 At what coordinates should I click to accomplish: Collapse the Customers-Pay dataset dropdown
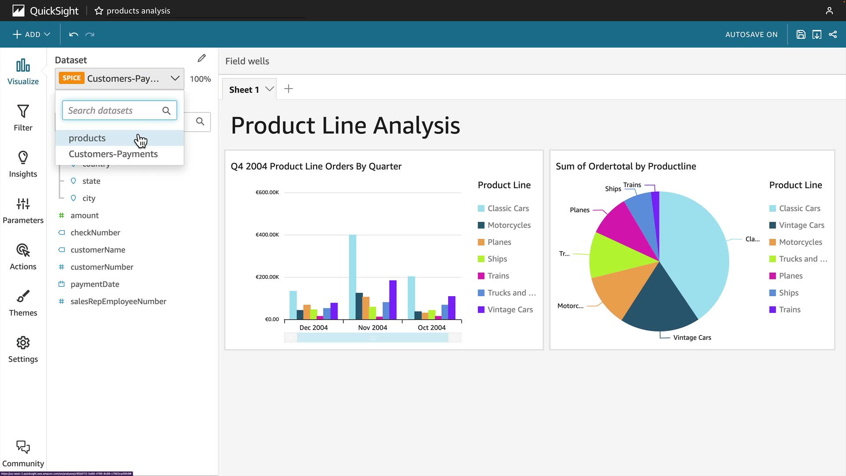pyautogui.click(x=175, y=78)
